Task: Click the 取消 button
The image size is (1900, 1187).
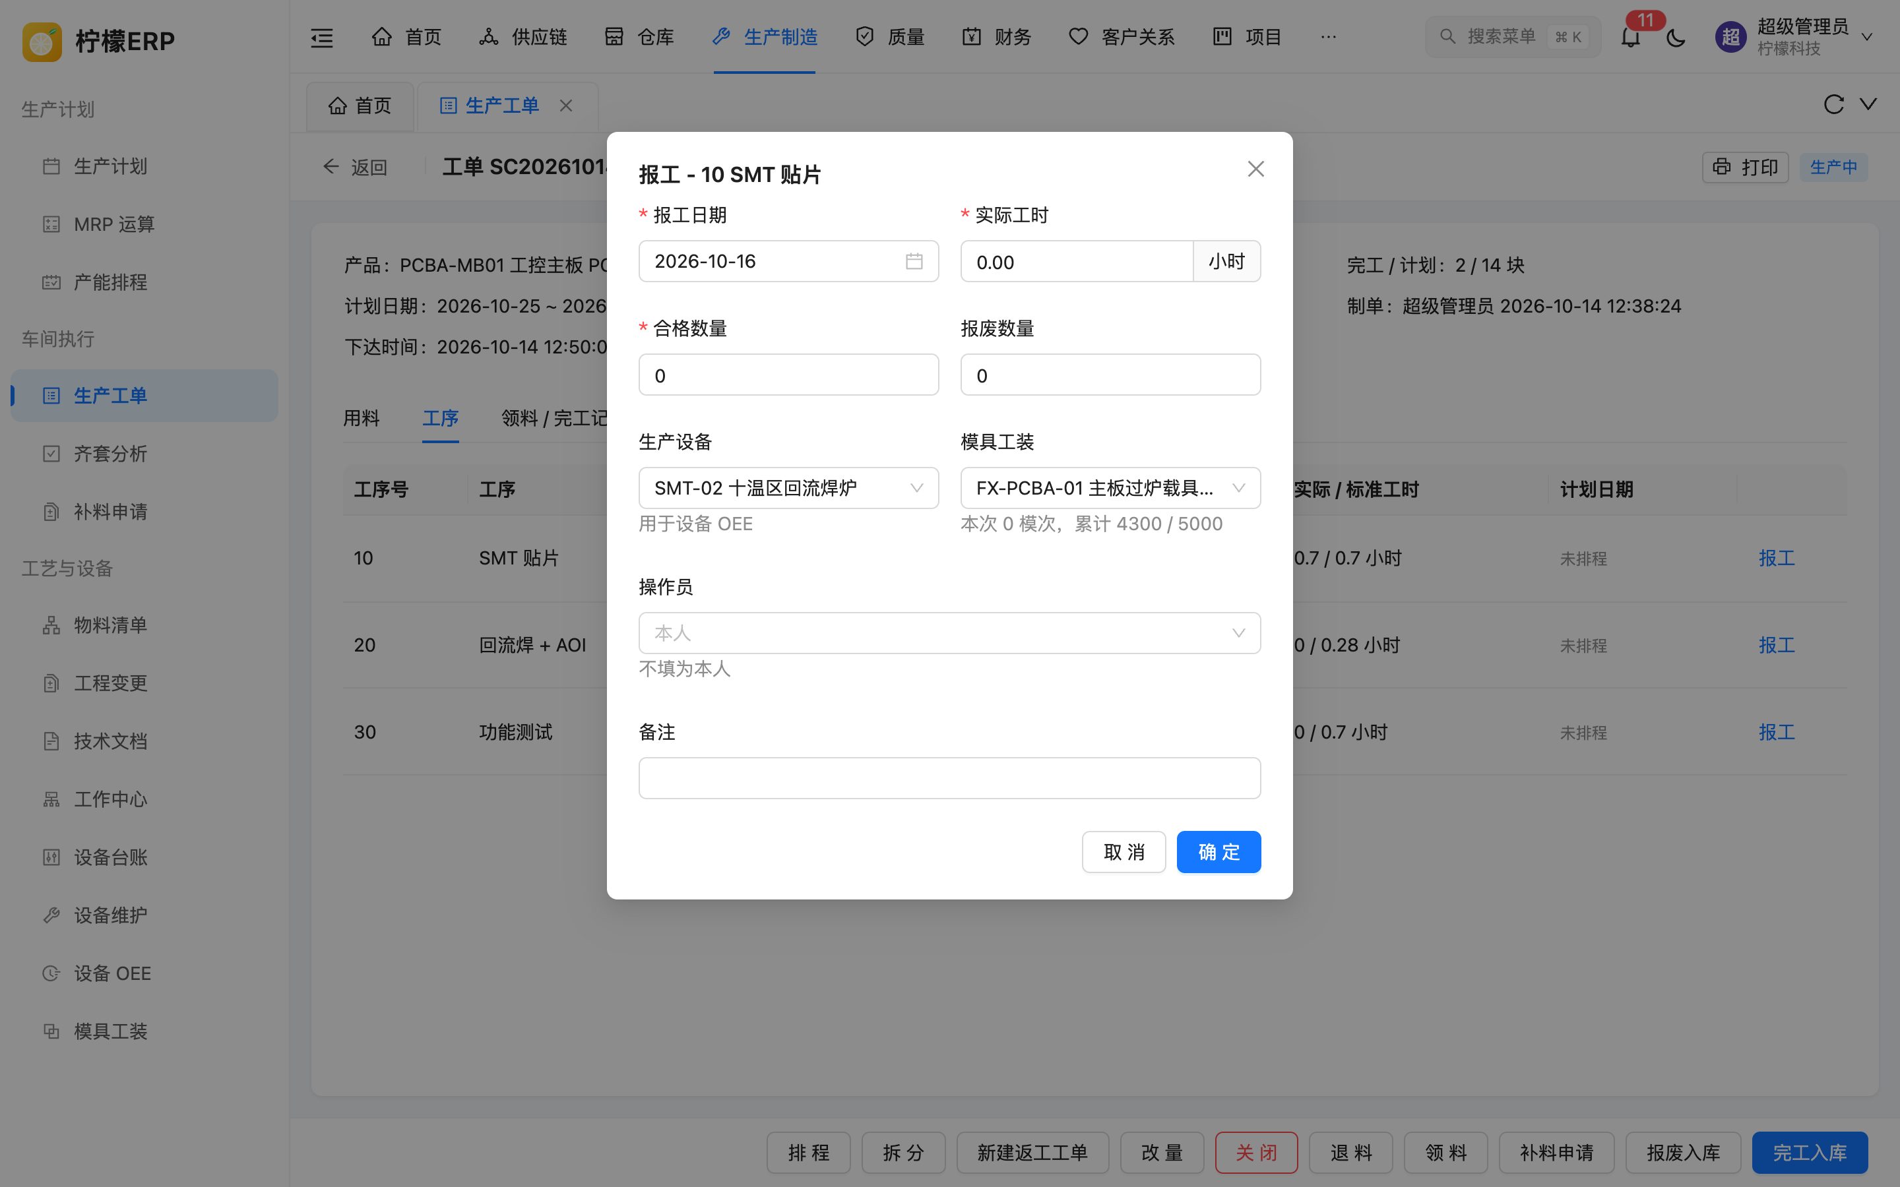Action: click(1124, 852)
